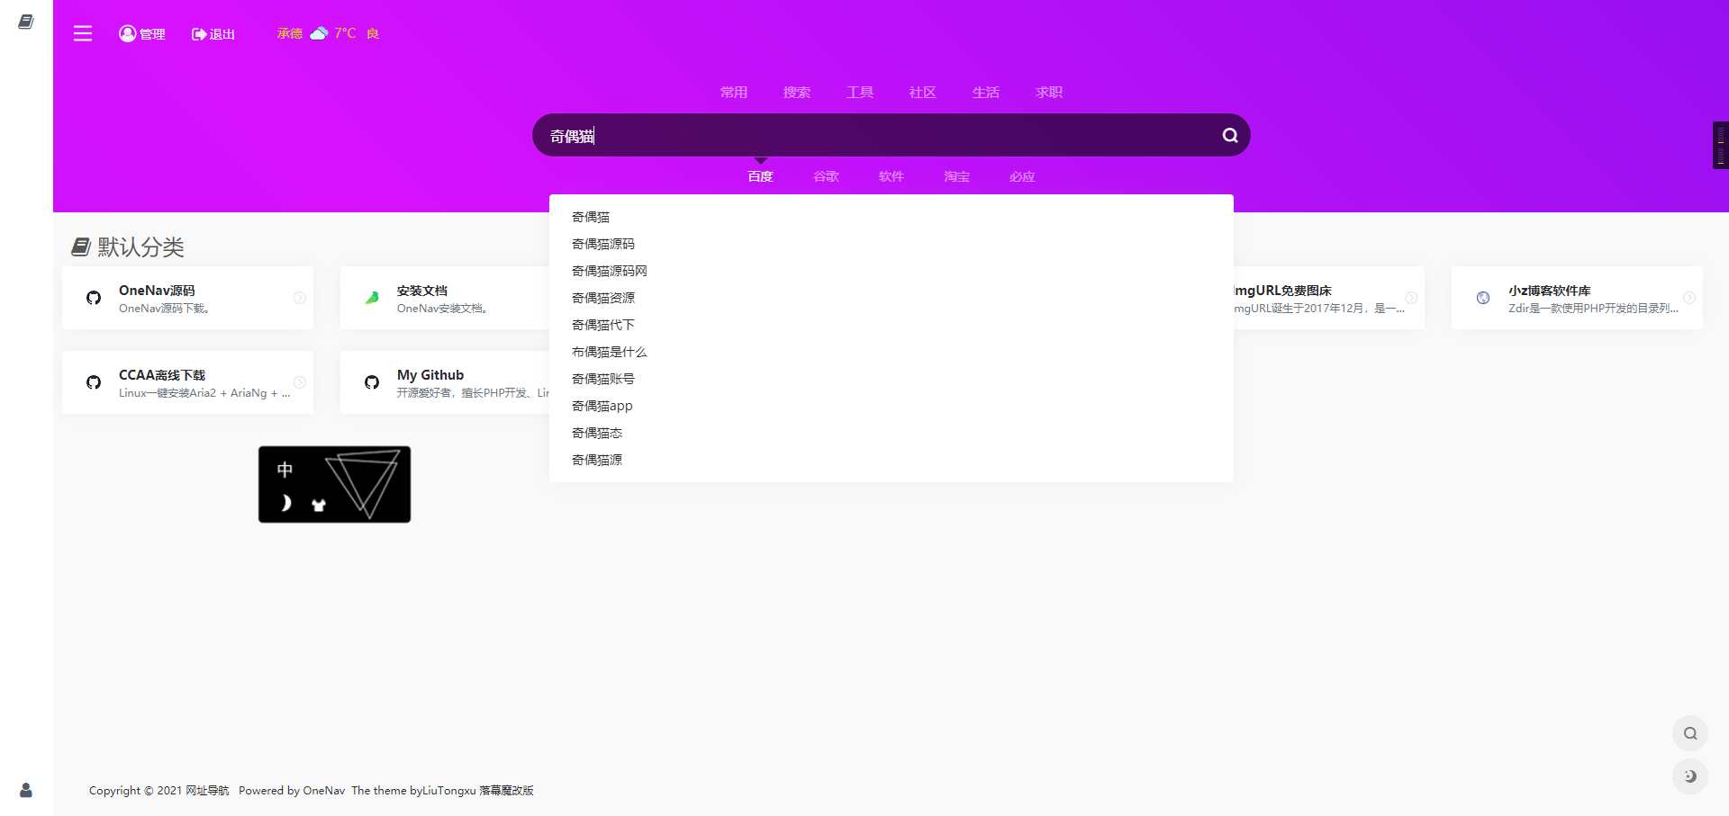1729x816 pixels.
Task: Click the 良 air quality text
Action: point(373,33)
